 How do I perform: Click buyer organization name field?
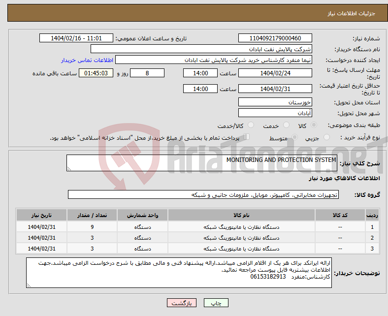(201, 49)
